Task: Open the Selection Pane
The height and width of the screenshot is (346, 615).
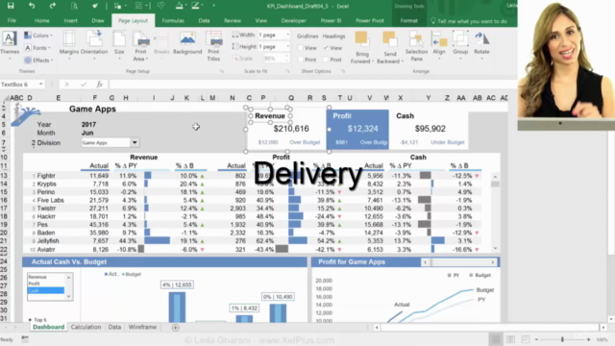Action: click(416, 46)
